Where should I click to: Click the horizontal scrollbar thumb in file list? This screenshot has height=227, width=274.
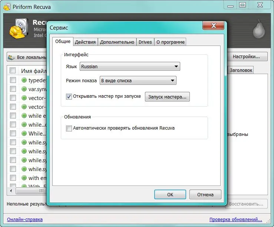click(x=32, y=191)
